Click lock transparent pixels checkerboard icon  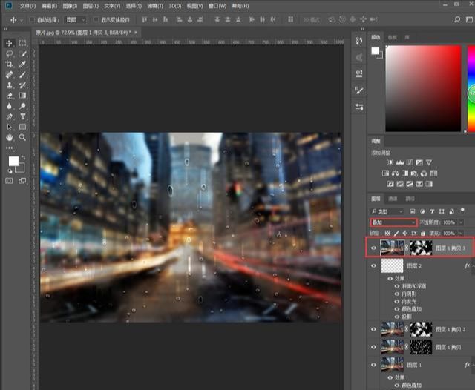[387, 234]
